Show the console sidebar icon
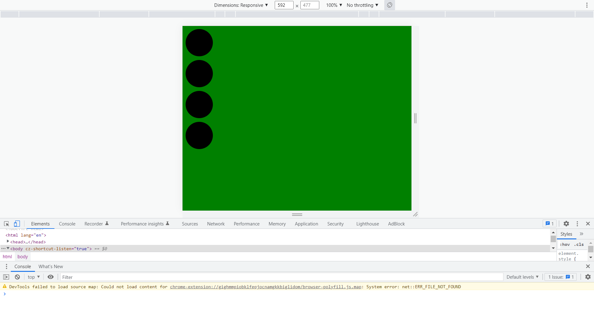This screenshot has width=594, height=334. (x=6, y=277)
